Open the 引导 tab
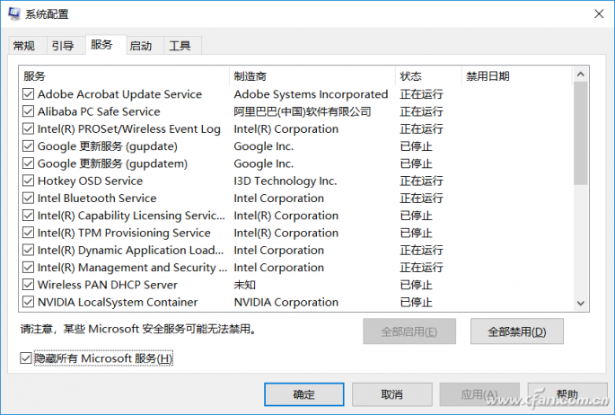615x415 pixels. (62, 46)
